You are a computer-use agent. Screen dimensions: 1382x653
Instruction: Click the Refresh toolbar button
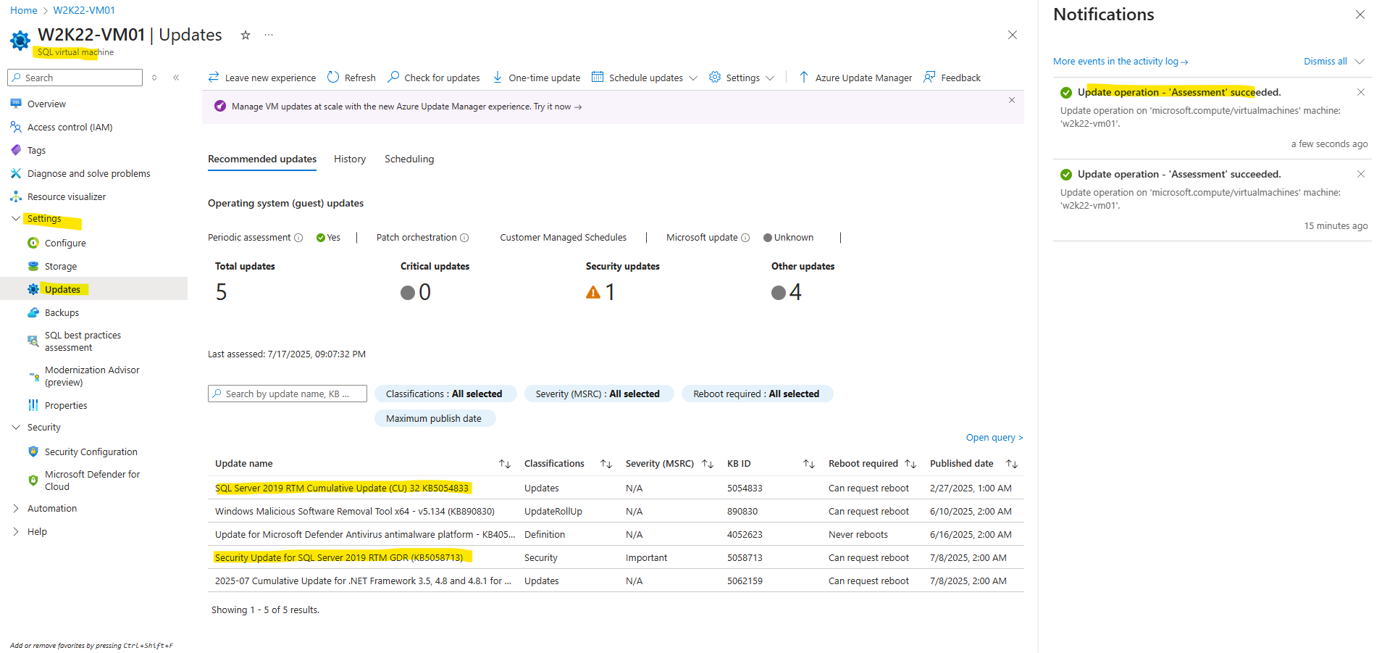point(351,78)
